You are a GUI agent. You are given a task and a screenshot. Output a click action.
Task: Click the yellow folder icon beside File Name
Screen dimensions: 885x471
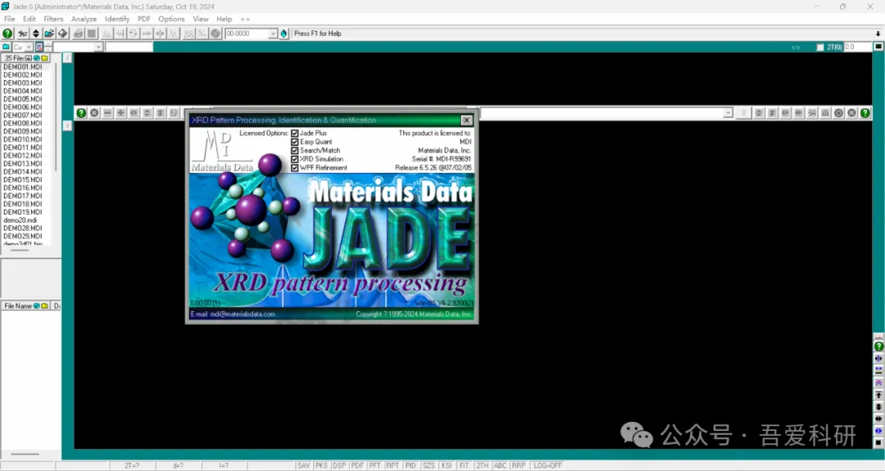click(44, 306)
